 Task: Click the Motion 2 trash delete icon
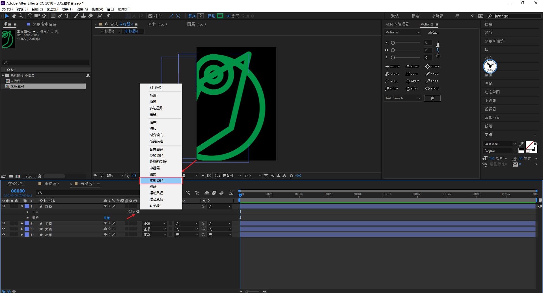432,98
